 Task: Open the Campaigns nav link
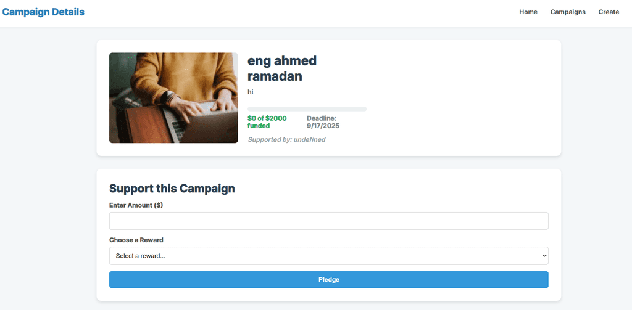(x=568, y=12)
